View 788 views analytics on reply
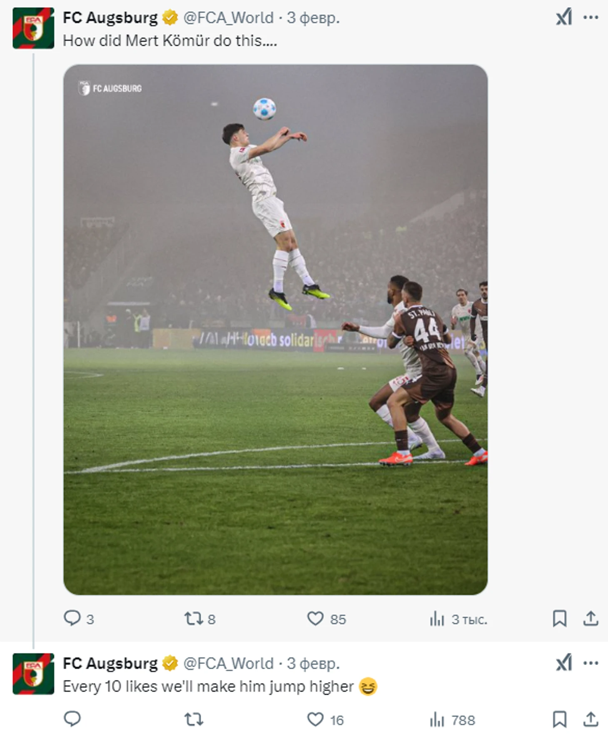This screenshot has width=608, height=735. (437, 720)
